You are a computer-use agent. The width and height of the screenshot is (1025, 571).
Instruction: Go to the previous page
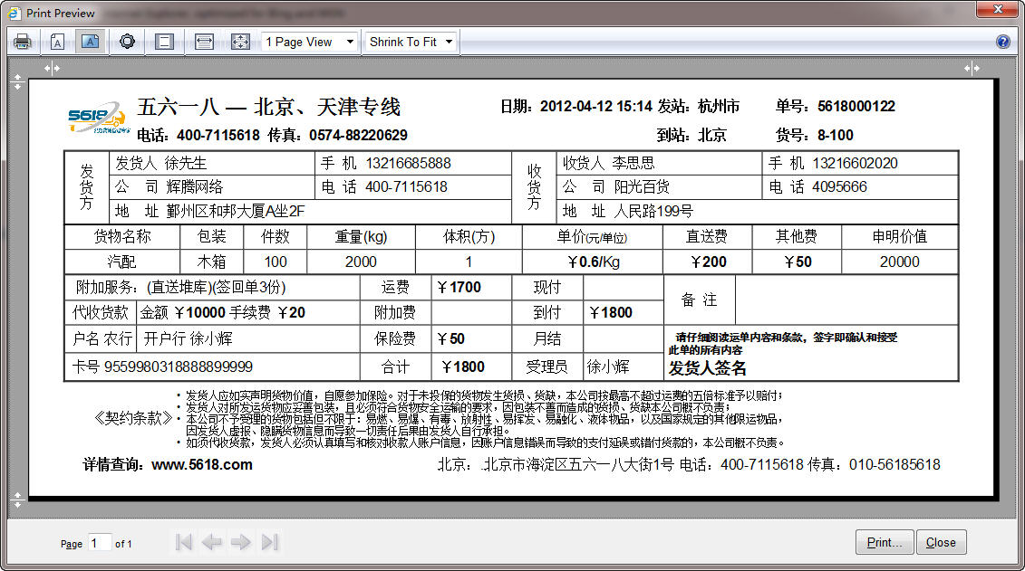[212, 542]
